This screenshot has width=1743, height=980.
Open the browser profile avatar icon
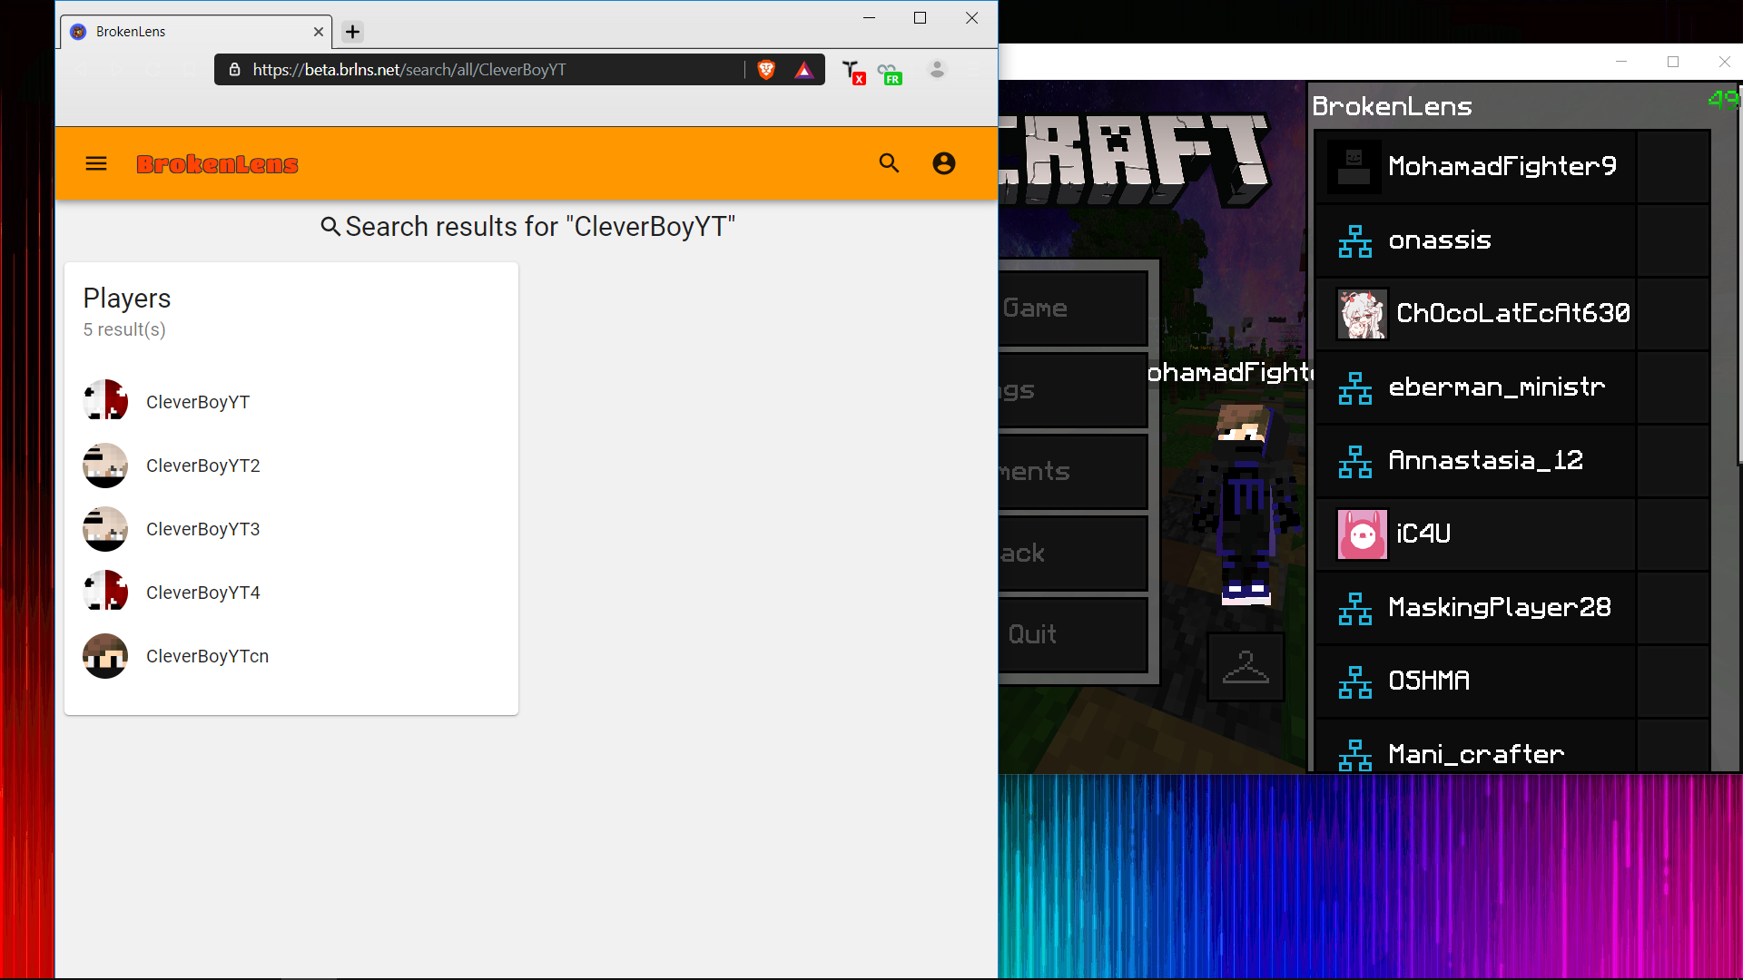point(937,70)
